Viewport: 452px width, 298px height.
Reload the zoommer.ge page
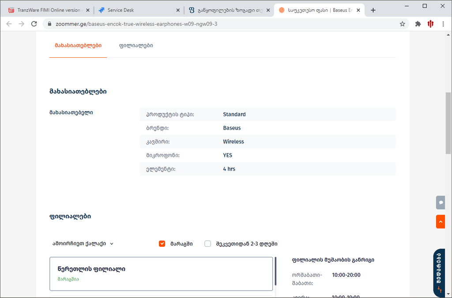(34, 24)
